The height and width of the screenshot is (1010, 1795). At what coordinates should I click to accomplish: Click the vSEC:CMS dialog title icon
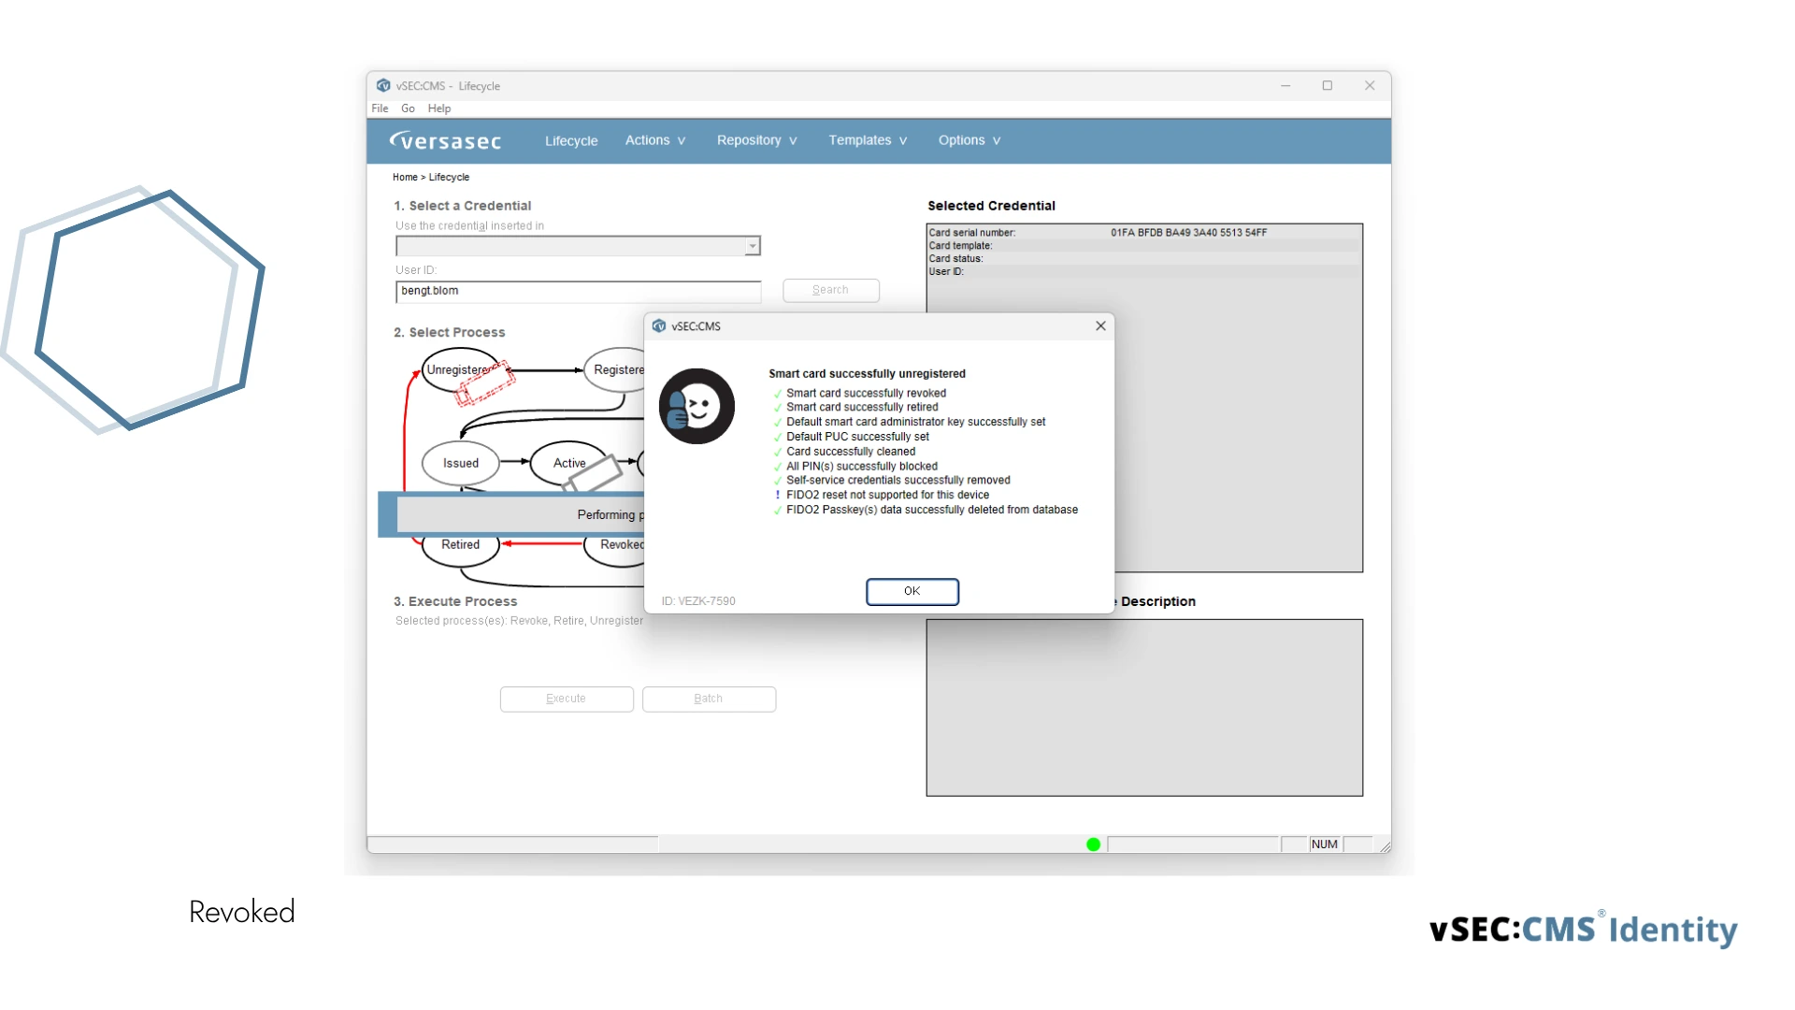point(659,325)
